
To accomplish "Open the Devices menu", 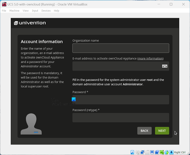I will pos(46,11).
